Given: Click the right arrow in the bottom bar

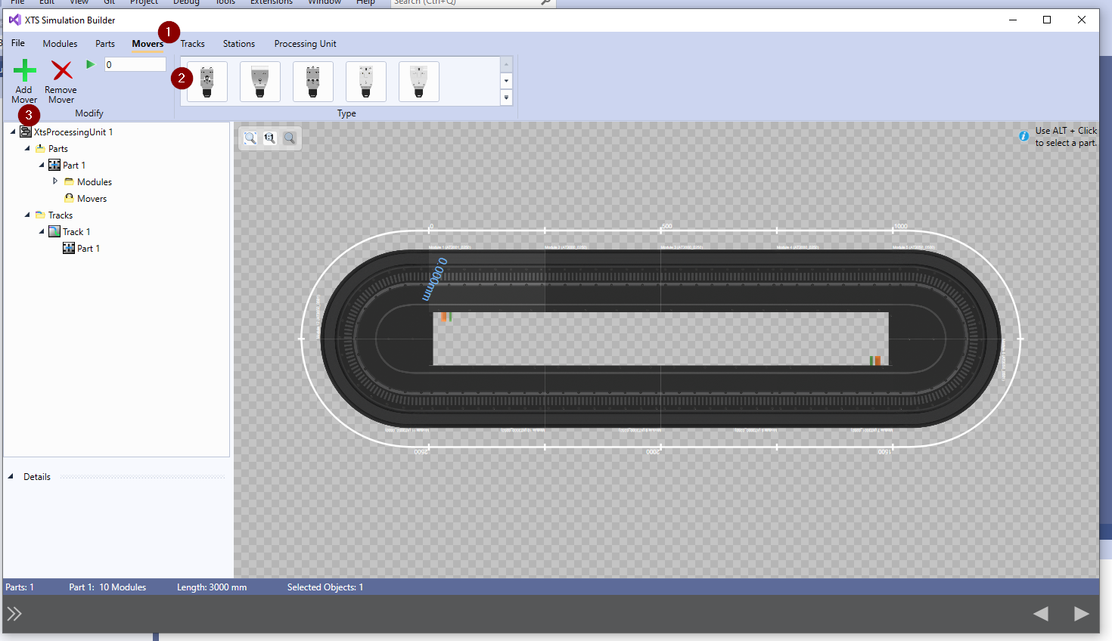Looking at the screenshot, I should click(x=1082, y=614).
